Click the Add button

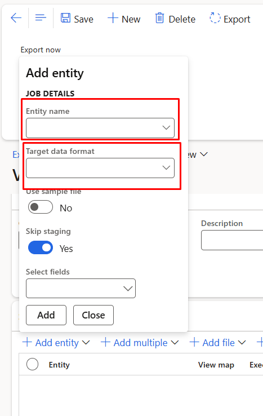tap(46, 315)
